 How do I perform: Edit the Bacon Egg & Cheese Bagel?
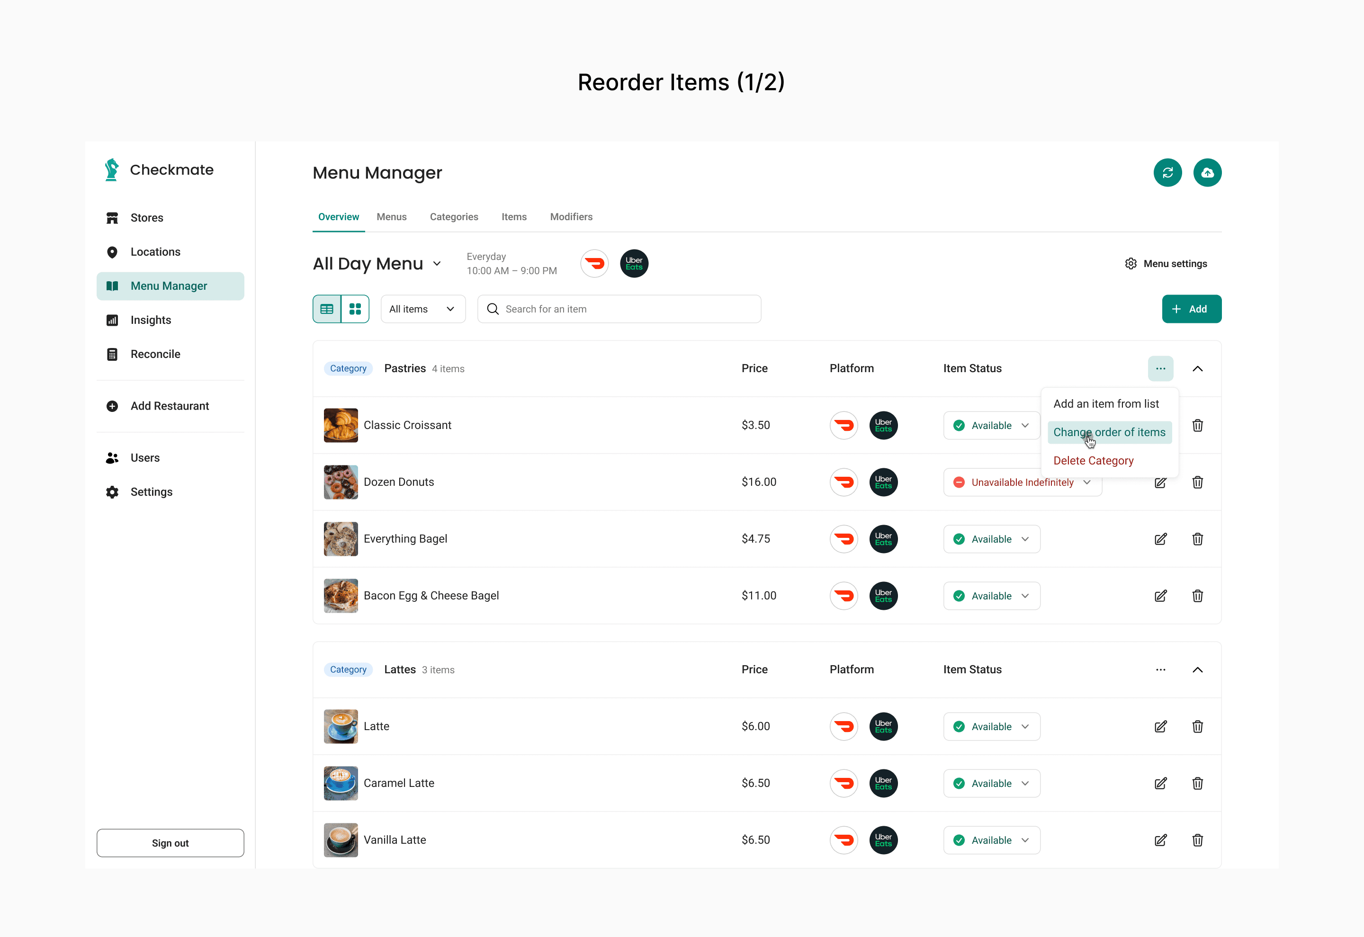tap(1160, 596)
